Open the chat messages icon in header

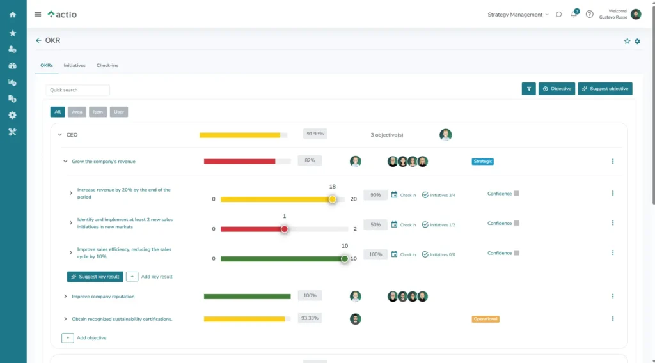click(x=558, y=14)
